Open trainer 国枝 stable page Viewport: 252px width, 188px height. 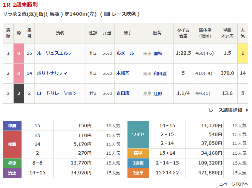[158, 53]
